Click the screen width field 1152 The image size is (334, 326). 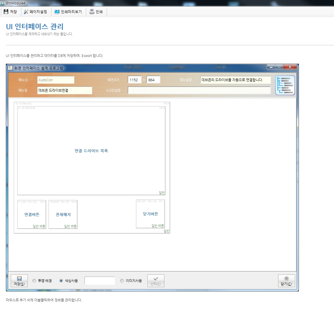pos(135,80)
